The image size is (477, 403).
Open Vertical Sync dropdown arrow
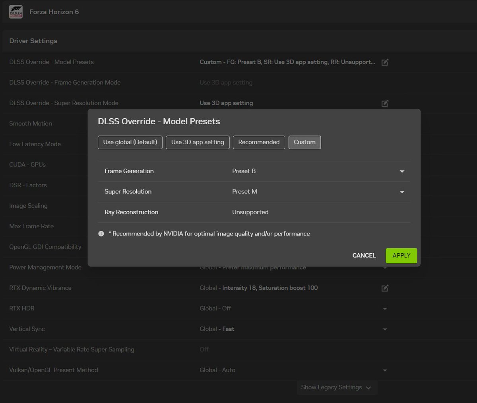385,330
